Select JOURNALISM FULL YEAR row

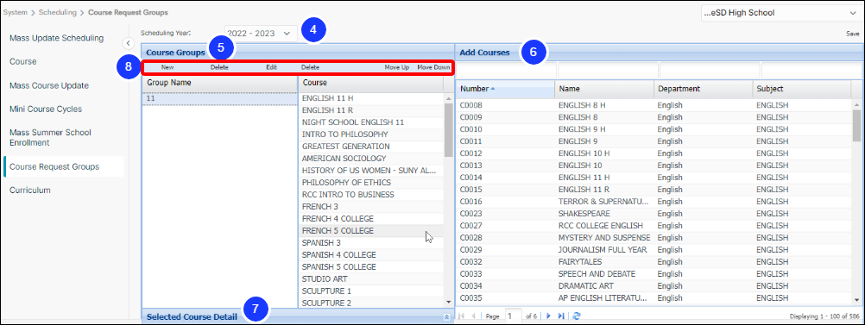click(x=654, y=250)
